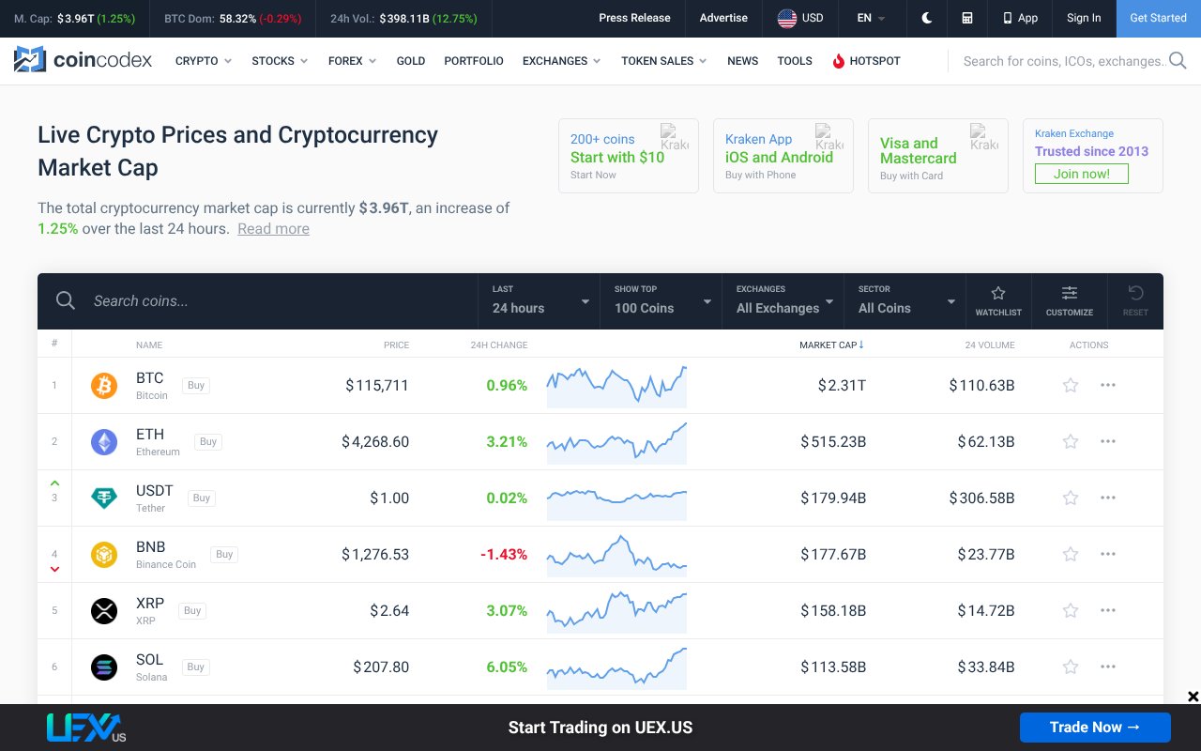
Task: Expand the All Exchanges filter
Action: tap(783, 300)
